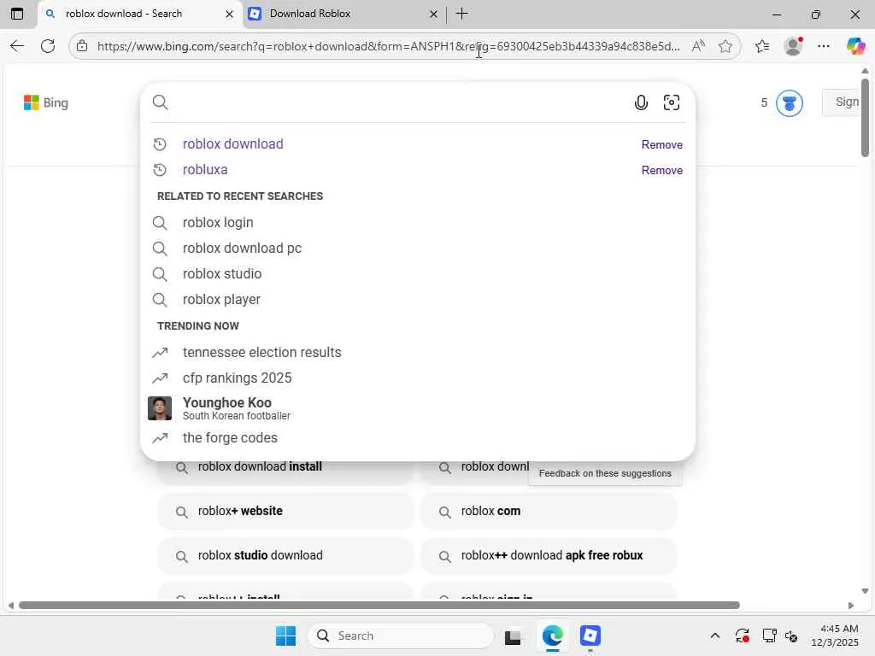Click the Read aloud icon

(x=698, y=46)
